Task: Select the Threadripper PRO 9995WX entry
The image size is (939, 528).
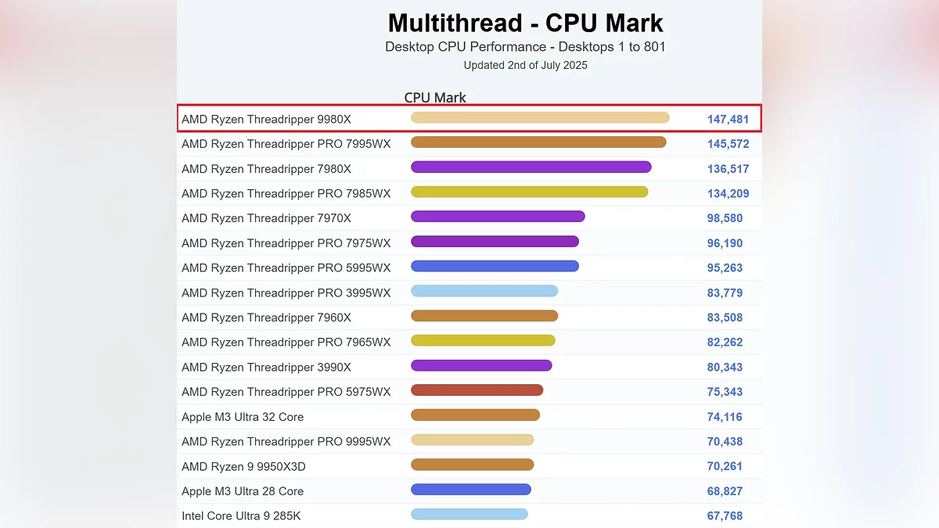Action: click(286, 442)
